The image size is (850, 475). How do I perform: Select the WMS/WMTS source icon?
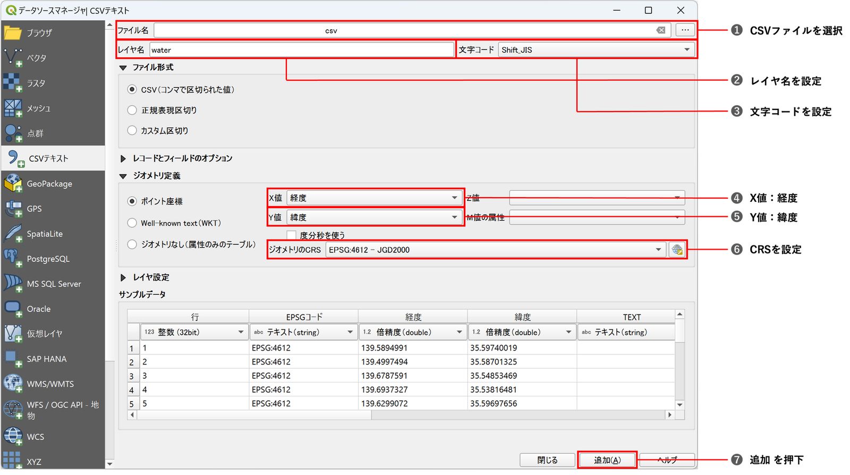(x=13, y=384)
